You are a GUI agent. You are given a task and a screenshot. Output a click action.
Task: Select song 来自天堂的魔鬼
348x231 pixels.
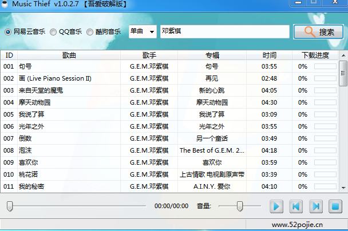pos(41,90)
